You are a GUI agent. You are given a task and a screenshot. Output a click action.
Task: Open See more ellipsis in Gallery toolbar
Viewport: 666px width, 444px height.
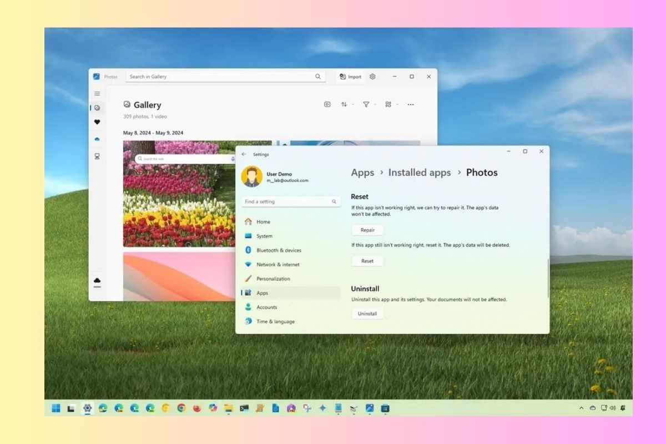point(411,104)
